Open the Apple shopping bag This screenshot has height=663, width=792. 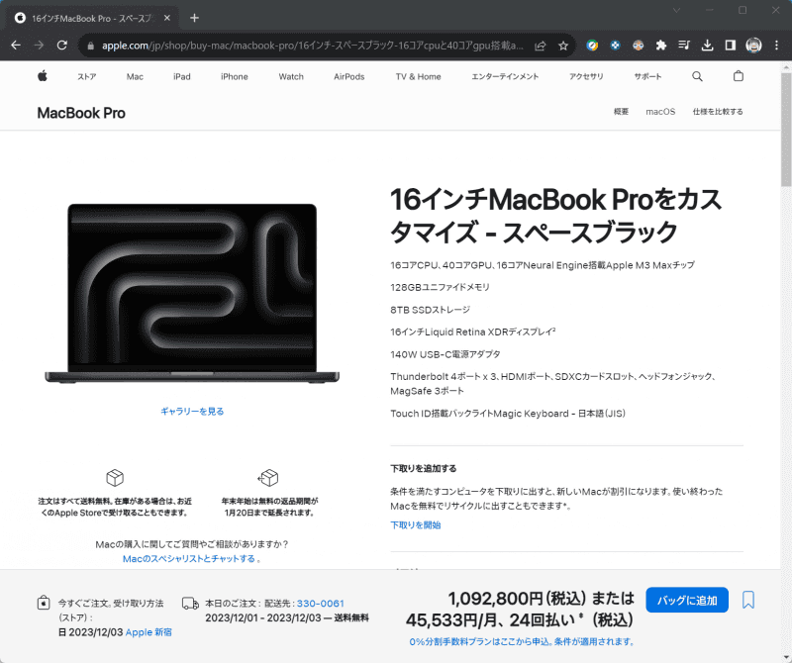click(739, 75)
